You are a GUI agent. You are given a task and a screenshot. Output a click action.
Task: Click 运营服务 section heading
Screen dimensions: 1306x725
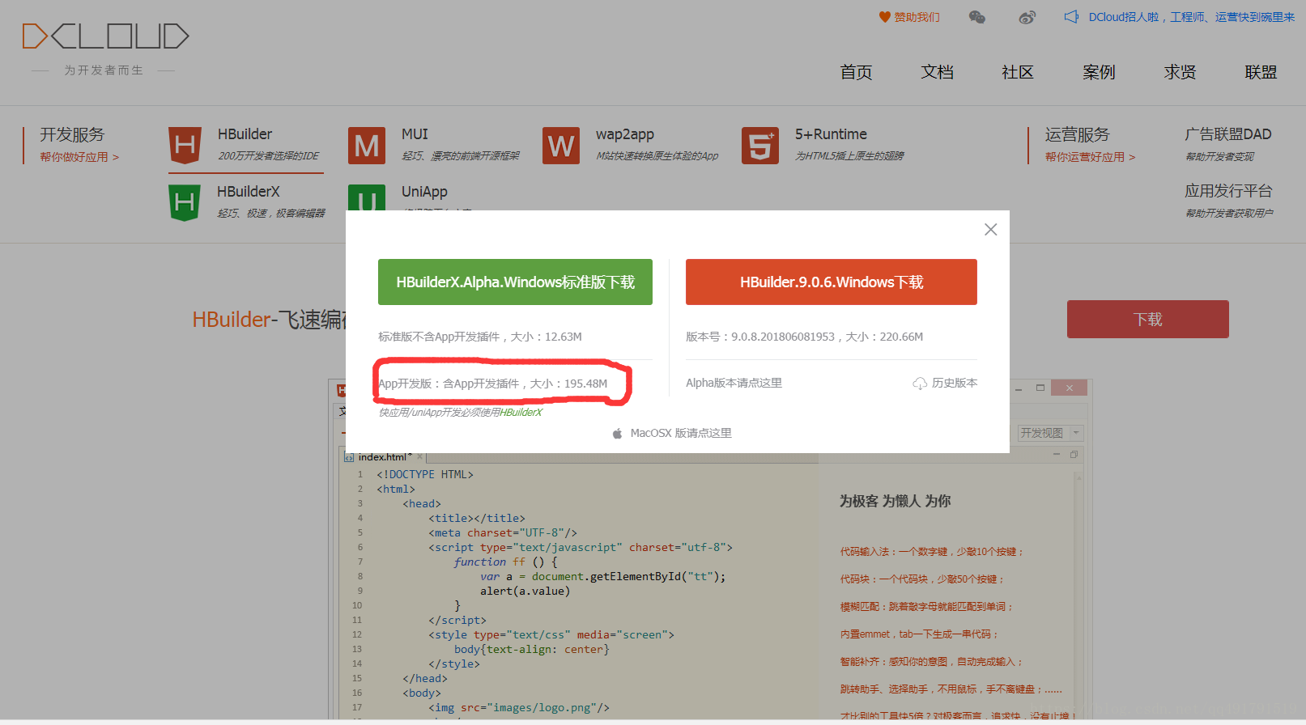click(x=1077, y=134)
